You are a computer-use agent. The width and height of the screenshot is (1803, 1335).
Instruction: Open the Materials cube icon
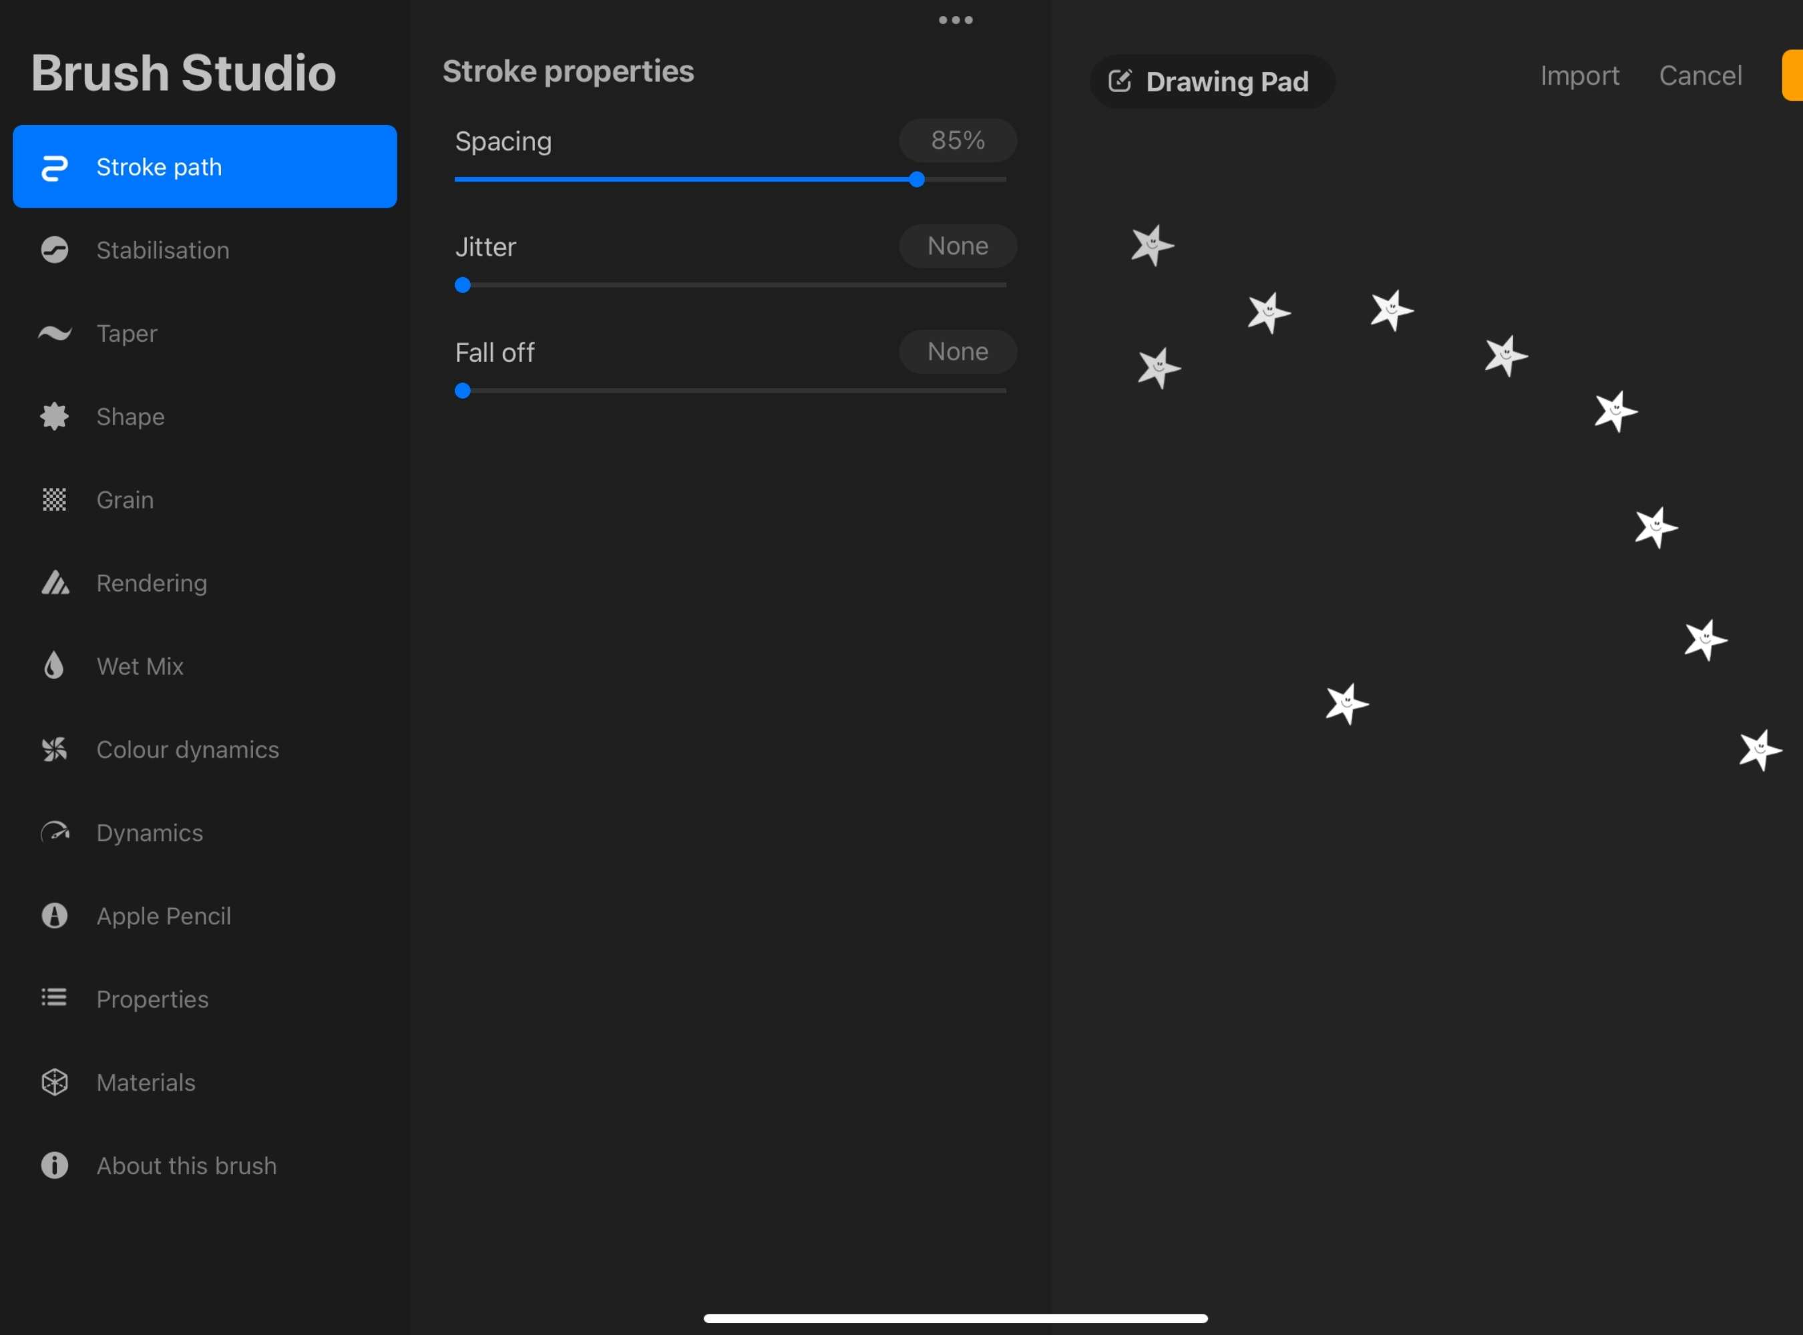click(54, 1082)
